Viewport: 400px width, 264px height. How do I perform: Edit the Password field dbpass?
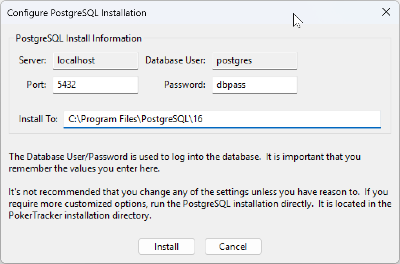255,85
